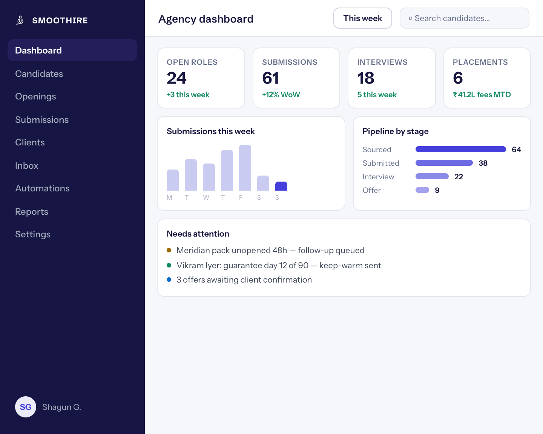Click the Submissions this week heading

(x=211, y=131)
